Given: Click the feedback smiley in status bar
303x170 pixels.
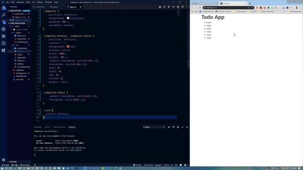Looking at the screenshot, I should point(181,165).
